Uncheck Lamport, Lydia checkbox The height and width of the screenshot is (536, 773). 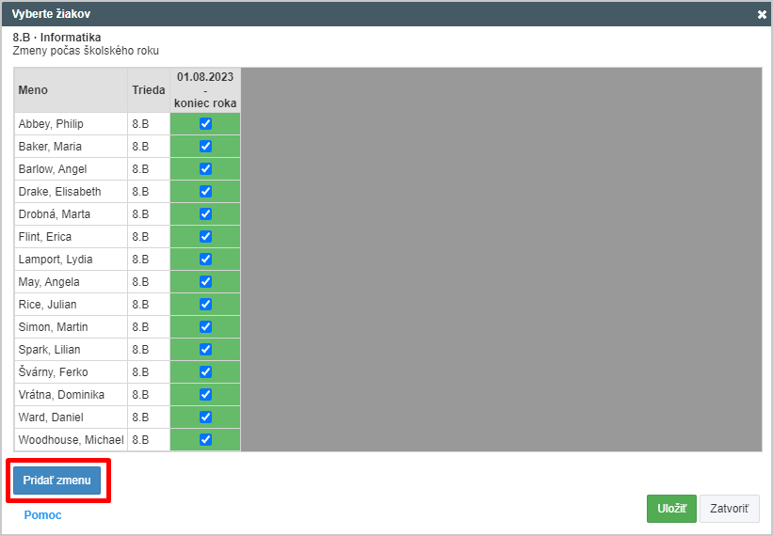pyautogui.click(x=205, y=259)
